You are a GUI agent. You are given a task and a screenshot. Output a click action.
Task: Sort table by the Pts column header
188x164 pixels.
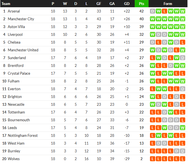coord(142,4)
